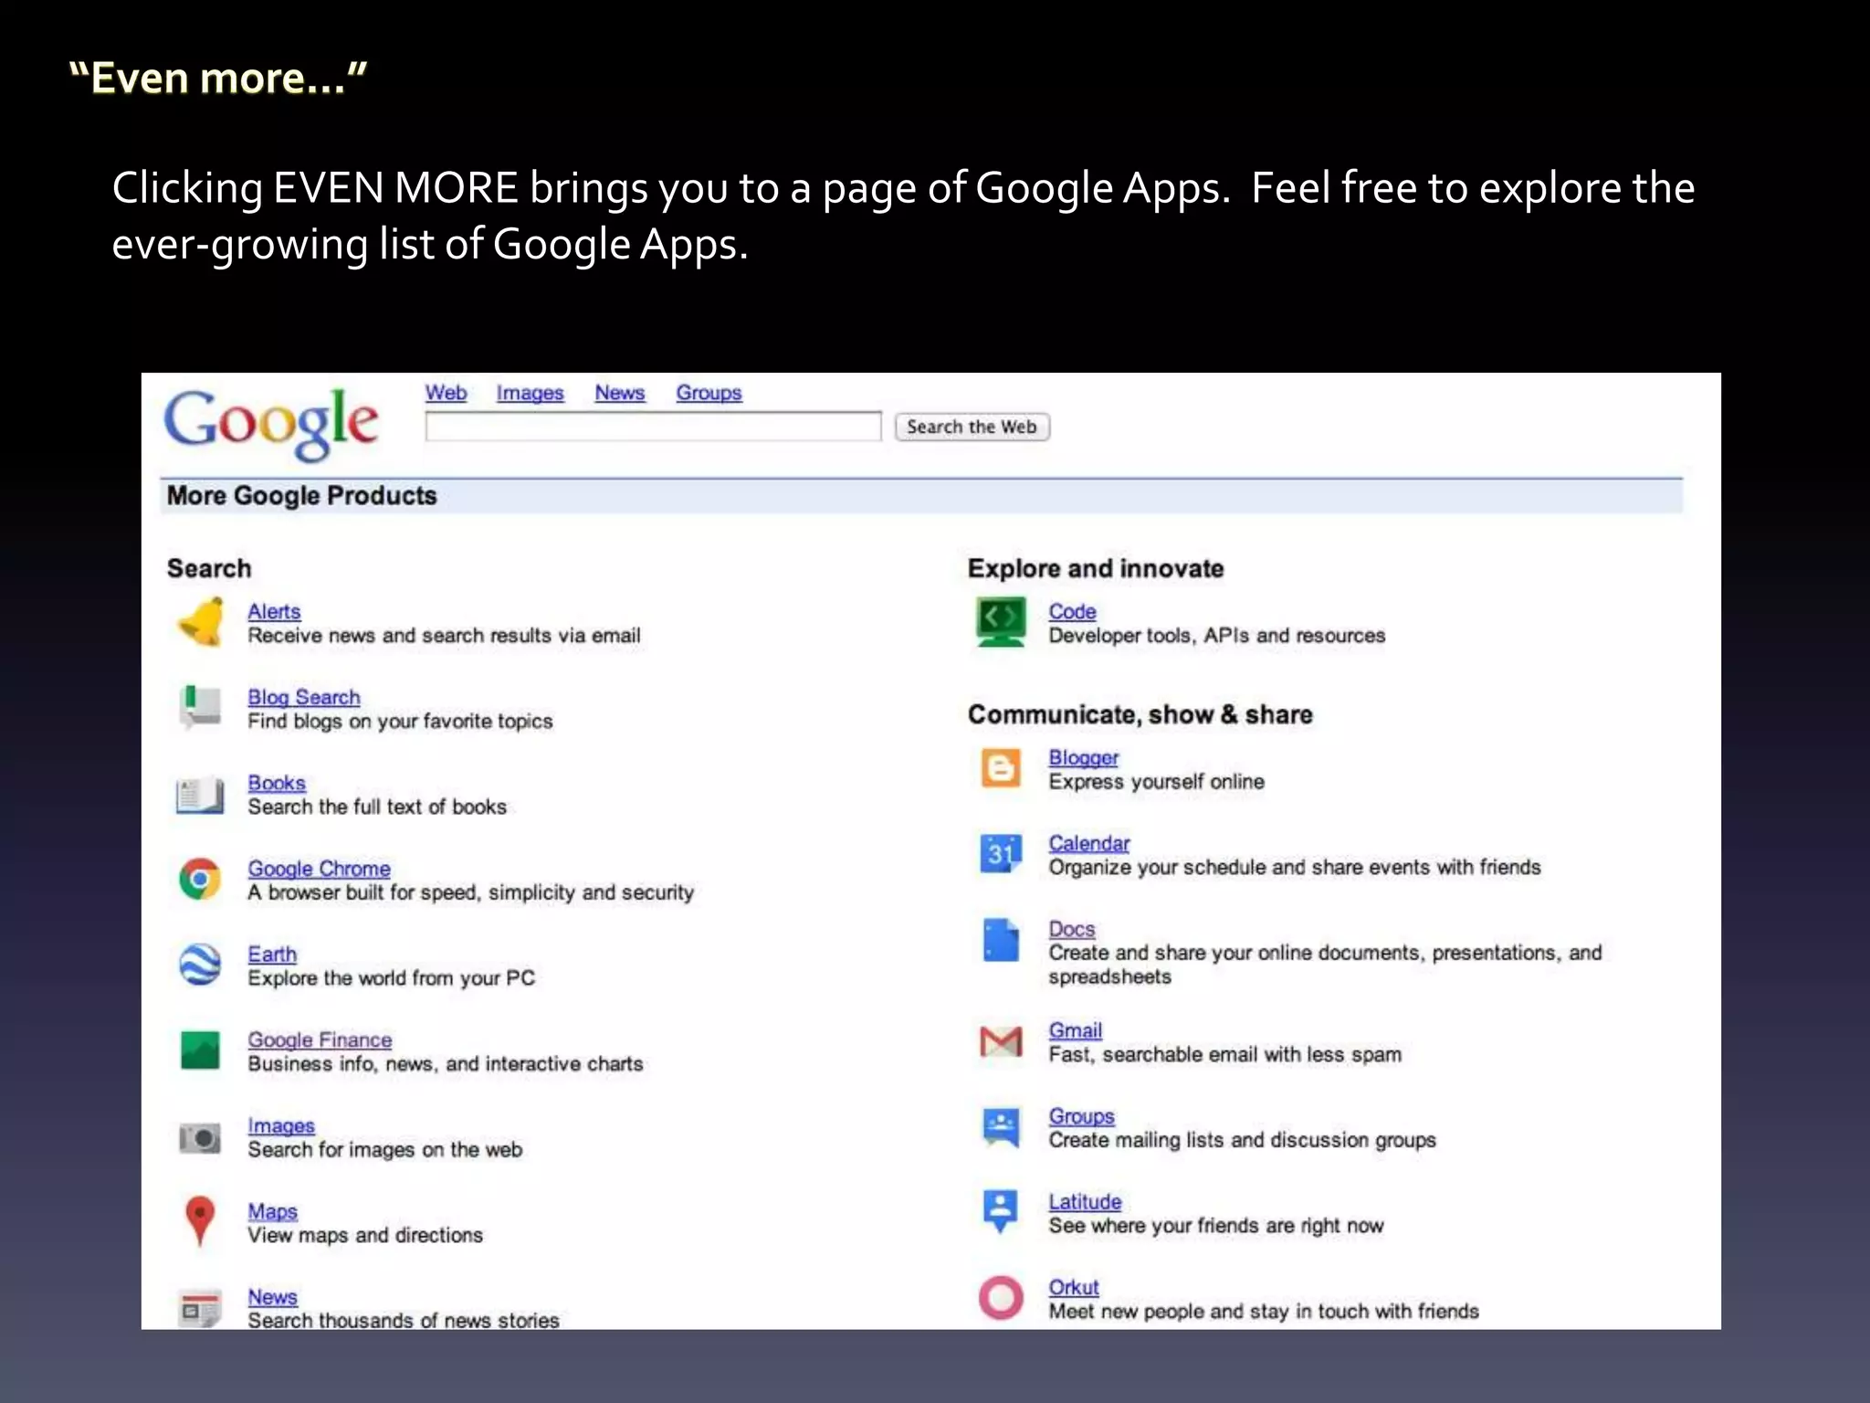Click the Gmail envelope icon
The height and width of the screenshot is (1403, 1870).
1001,1041
